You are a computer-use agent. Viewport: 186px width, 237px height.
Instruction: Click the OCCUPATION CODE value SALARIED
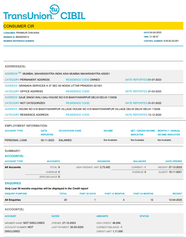point(65,140)
